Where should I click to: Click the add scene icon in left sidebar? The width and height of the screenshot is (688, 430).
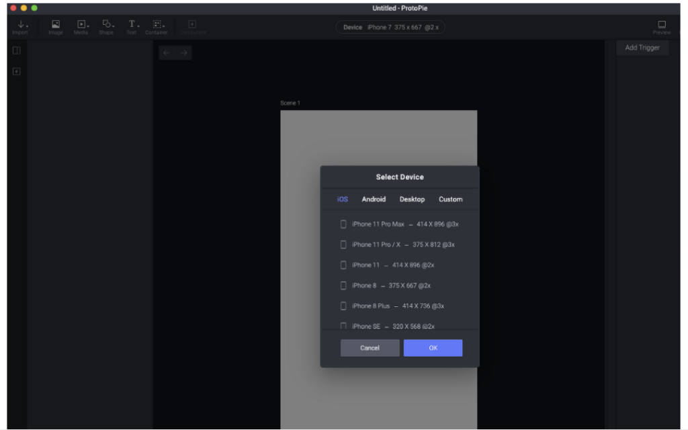pyautogui.click(x=17, y=71)
